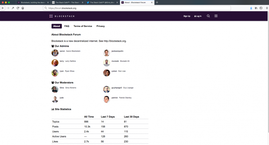269x145 pixels.
Task: Open the forum search icon
Action: (208, 16)
